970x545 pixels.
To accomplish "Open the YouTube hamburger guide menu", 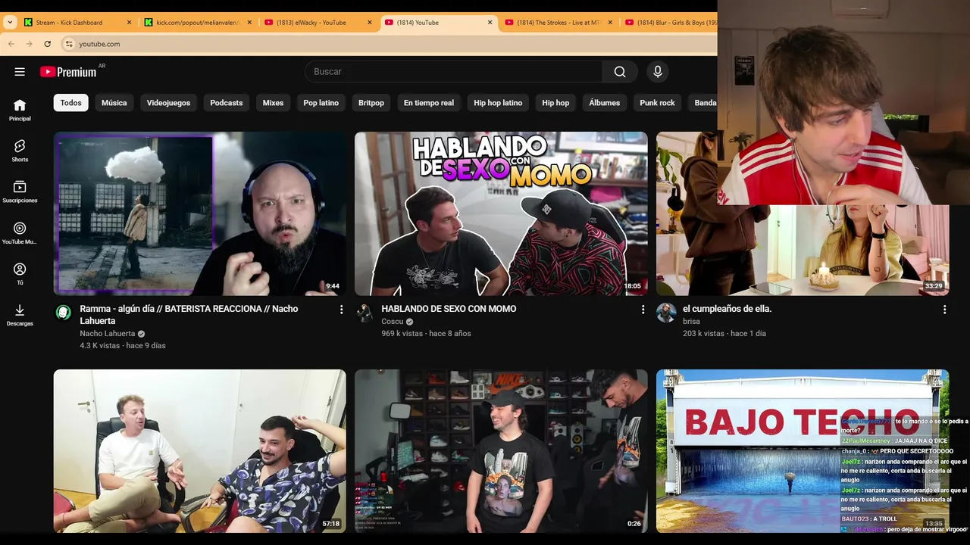I will 20,72.
